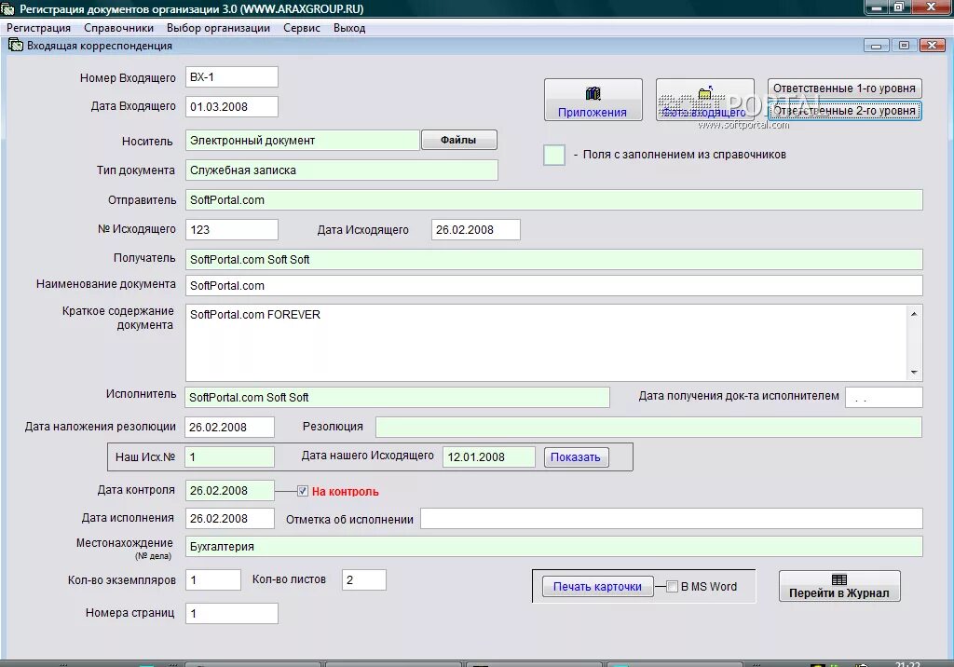Click the Краткое содержание text area
Image resolution: width=954 pixels, height=667 pixels.
[546, 343]
